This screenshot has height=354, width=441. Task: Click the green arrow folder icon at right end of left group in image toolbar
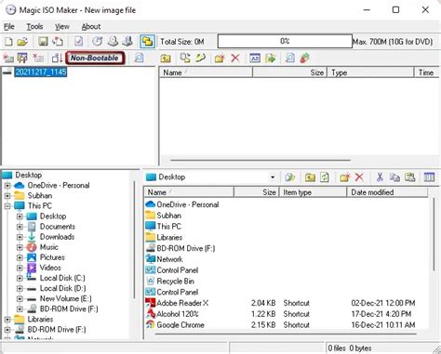(x=201, y=58)
